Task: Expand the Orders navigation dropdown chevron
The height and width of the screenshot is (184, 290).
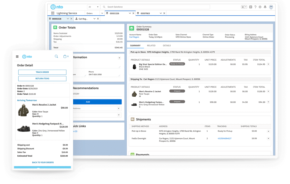Action: tap(102, 13)
